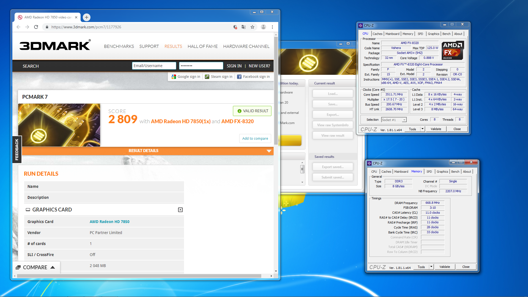Click the New User? link

point(259,66)
